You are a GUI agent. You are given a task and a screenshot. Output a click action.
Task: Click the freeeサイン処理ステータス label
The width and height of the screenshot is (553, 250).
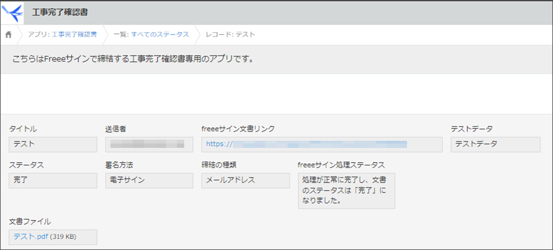(x=341, y=165)
